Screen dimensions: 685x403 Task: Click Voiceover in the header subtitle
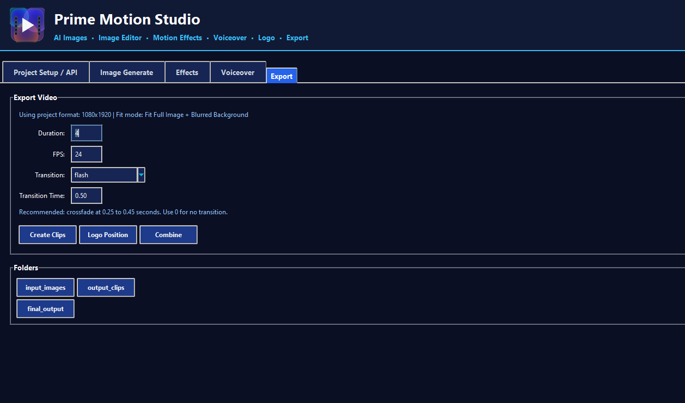(x=230, y=38)
